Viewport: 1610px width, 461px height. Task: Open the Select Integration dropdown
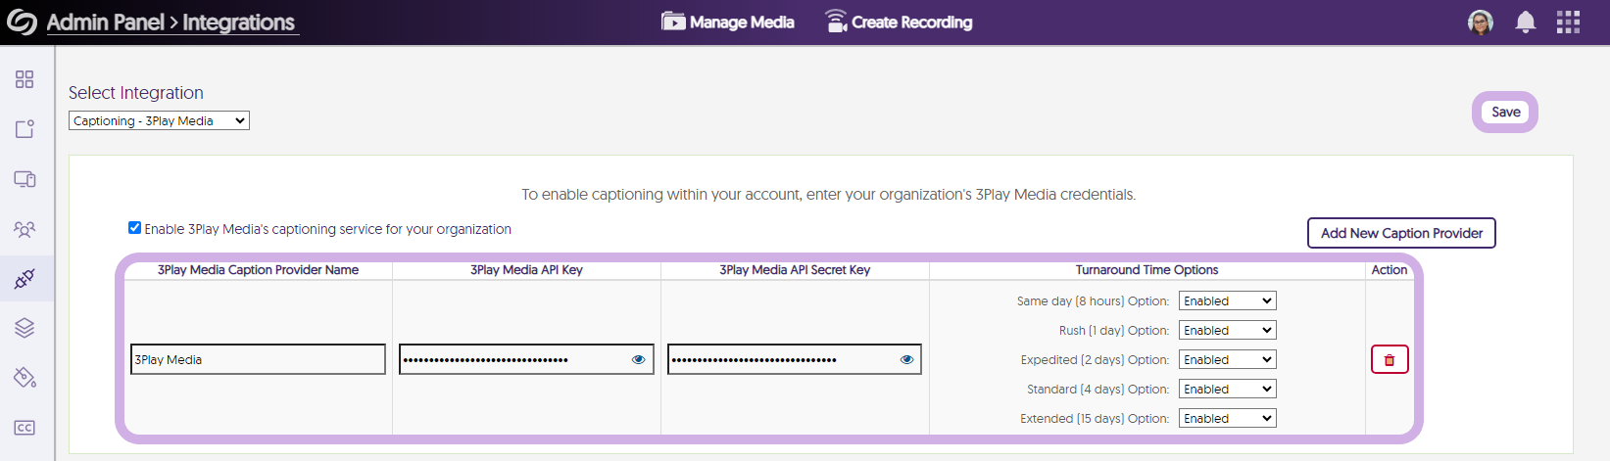[159, 120]
